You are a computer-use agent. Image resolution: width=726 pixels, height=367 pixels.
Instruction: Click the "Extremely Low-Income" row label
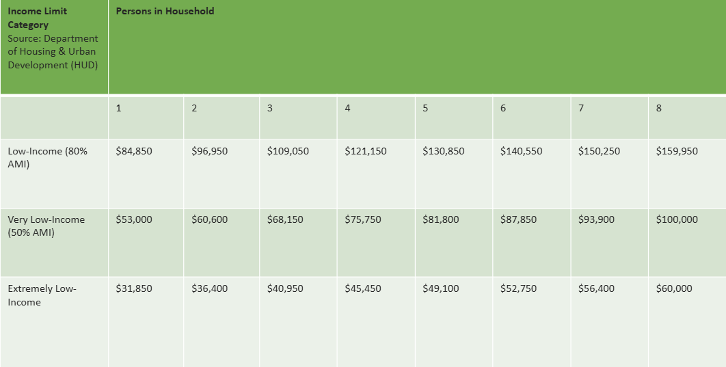tap(42, 295)
